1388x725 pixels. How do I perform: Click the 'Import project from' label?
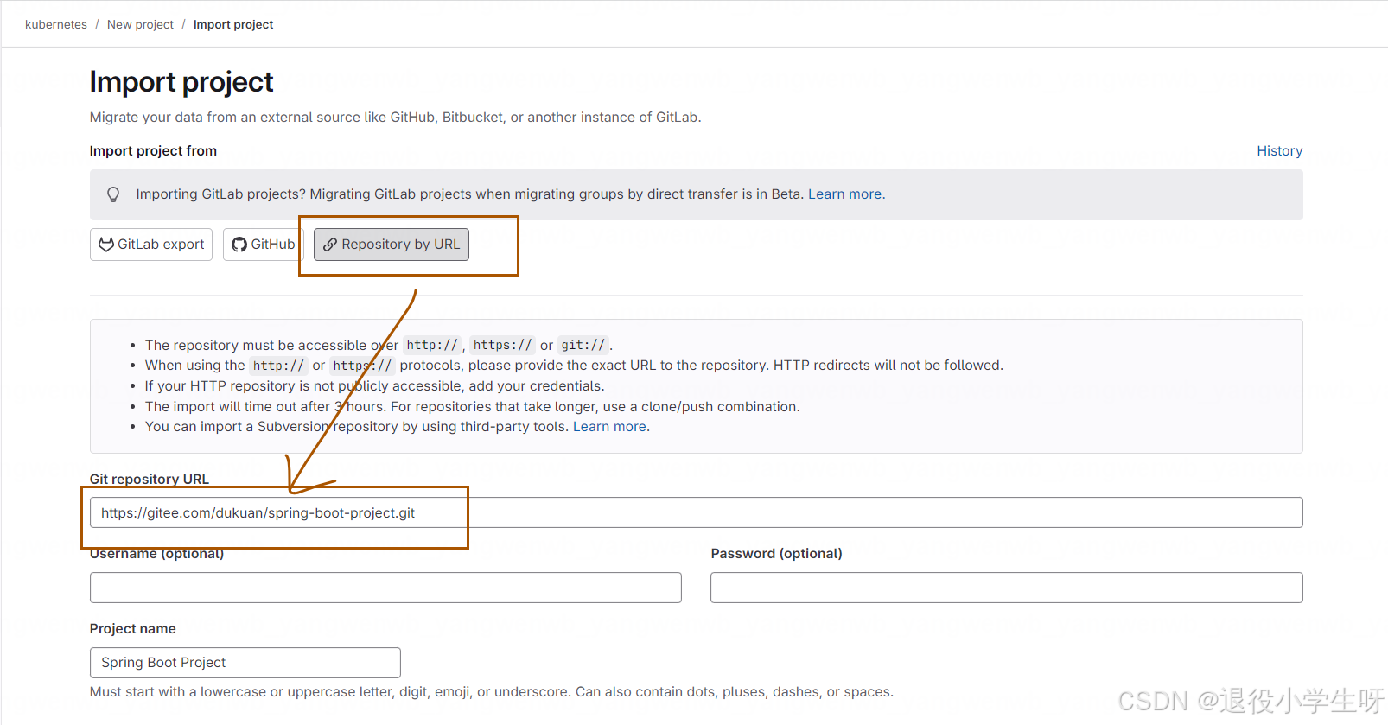153,150
